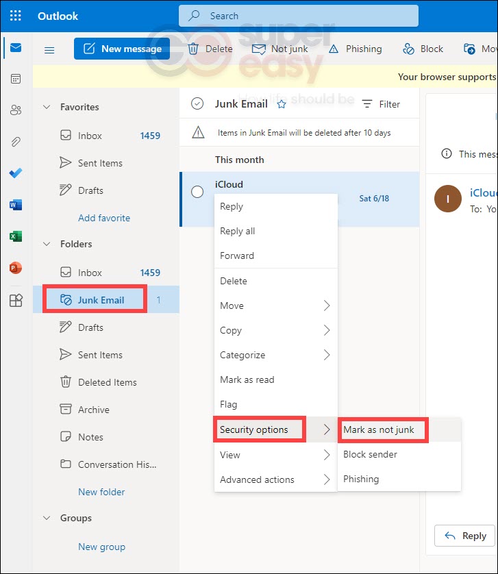Open People contacts in the left rail
This screenshot has height=574, width=498.
(x=16, y=110)
